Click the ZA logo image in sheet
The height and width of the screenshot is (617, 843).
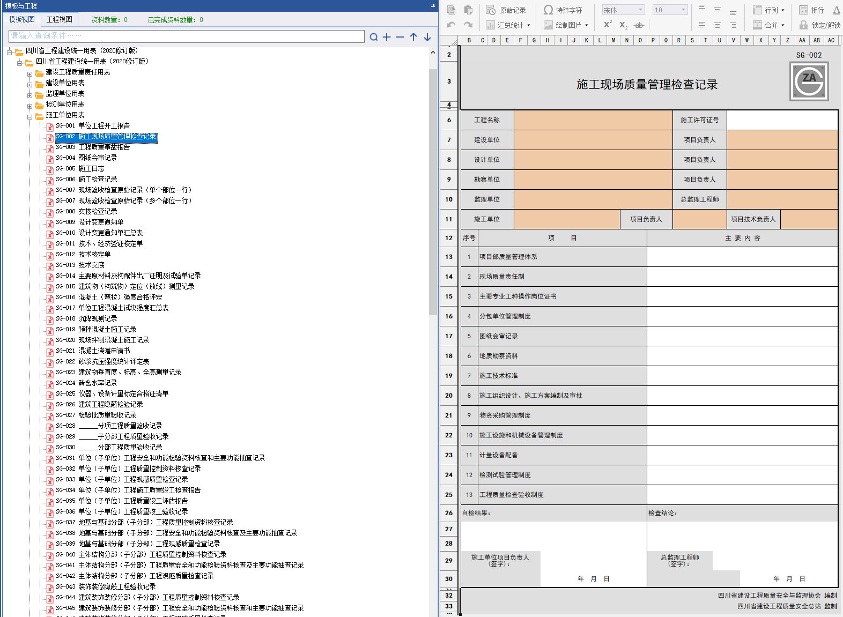tap(809, 81)
